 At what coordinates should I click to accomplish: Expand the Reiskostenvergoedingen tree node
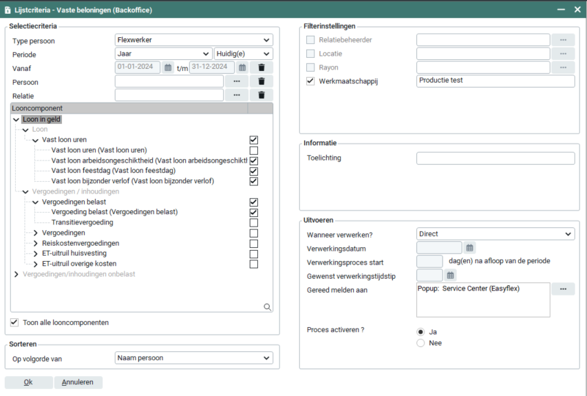36,243
